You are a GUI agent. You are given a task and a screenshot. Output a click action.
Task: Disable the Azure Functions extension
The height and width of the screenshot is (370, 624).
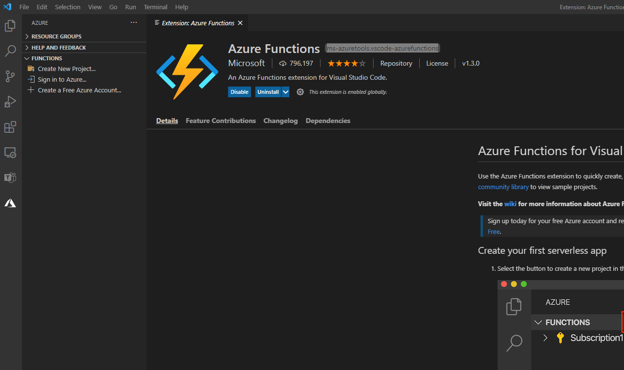pyautogui.click(x=239, y=91)
